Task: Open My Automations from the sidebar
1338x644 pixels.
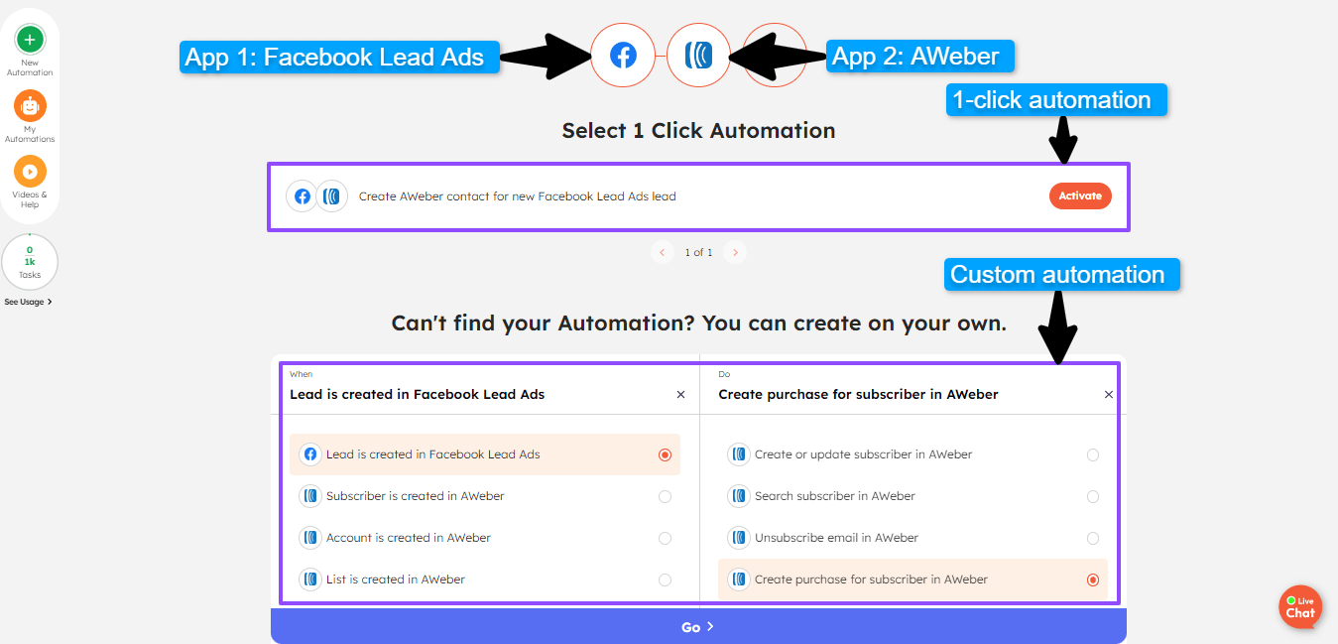Action: (30, 104)
